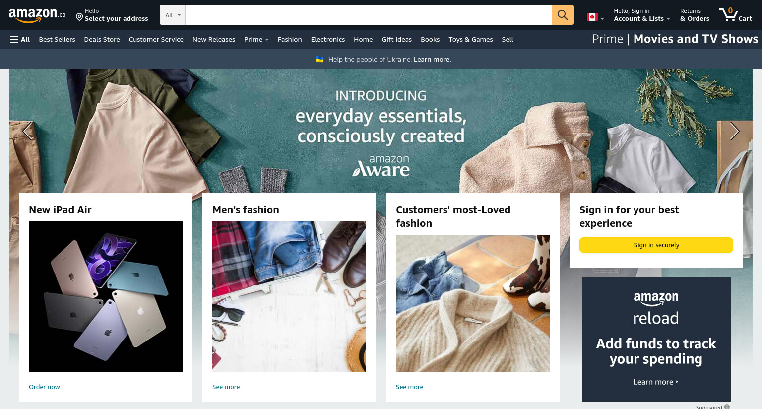Screen dimensions: 762x409
Task: Show the next banner slide arrow
Action: pos(735,131)
